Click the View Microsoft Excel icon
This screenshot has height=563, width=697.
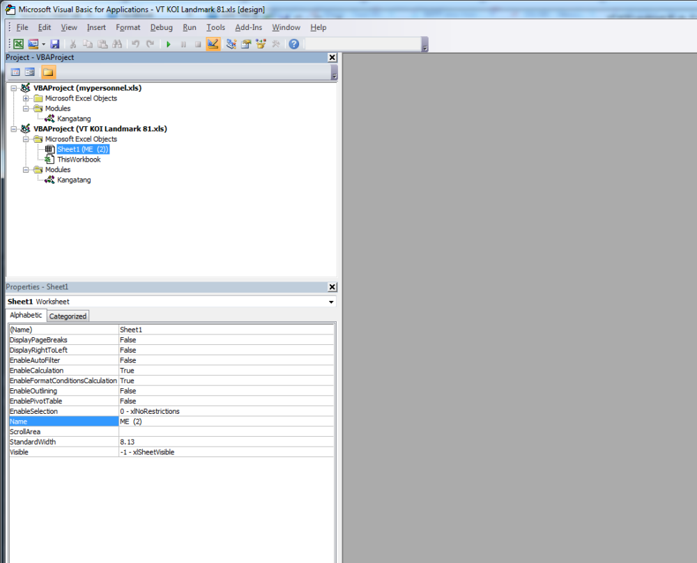(19, 44)
